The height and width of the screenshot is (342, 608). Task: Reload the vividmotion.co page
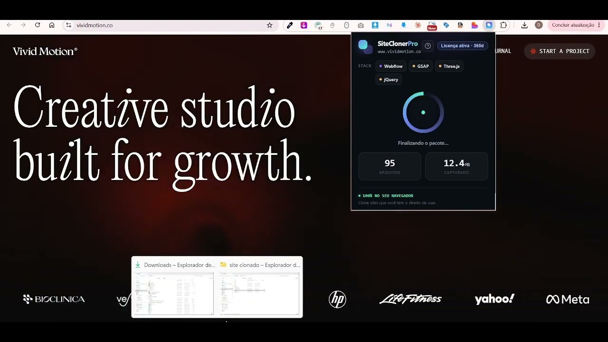[x=38, y=25]
